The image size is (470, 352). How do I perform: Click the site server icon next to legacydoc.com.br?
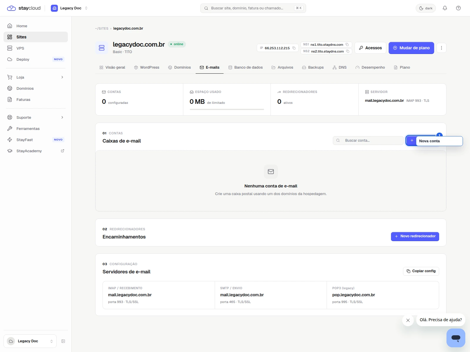(x=102, y=48)
